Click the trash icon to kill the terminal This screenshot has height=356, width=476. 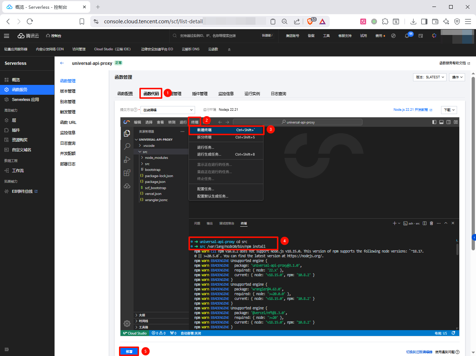(432, 223)
